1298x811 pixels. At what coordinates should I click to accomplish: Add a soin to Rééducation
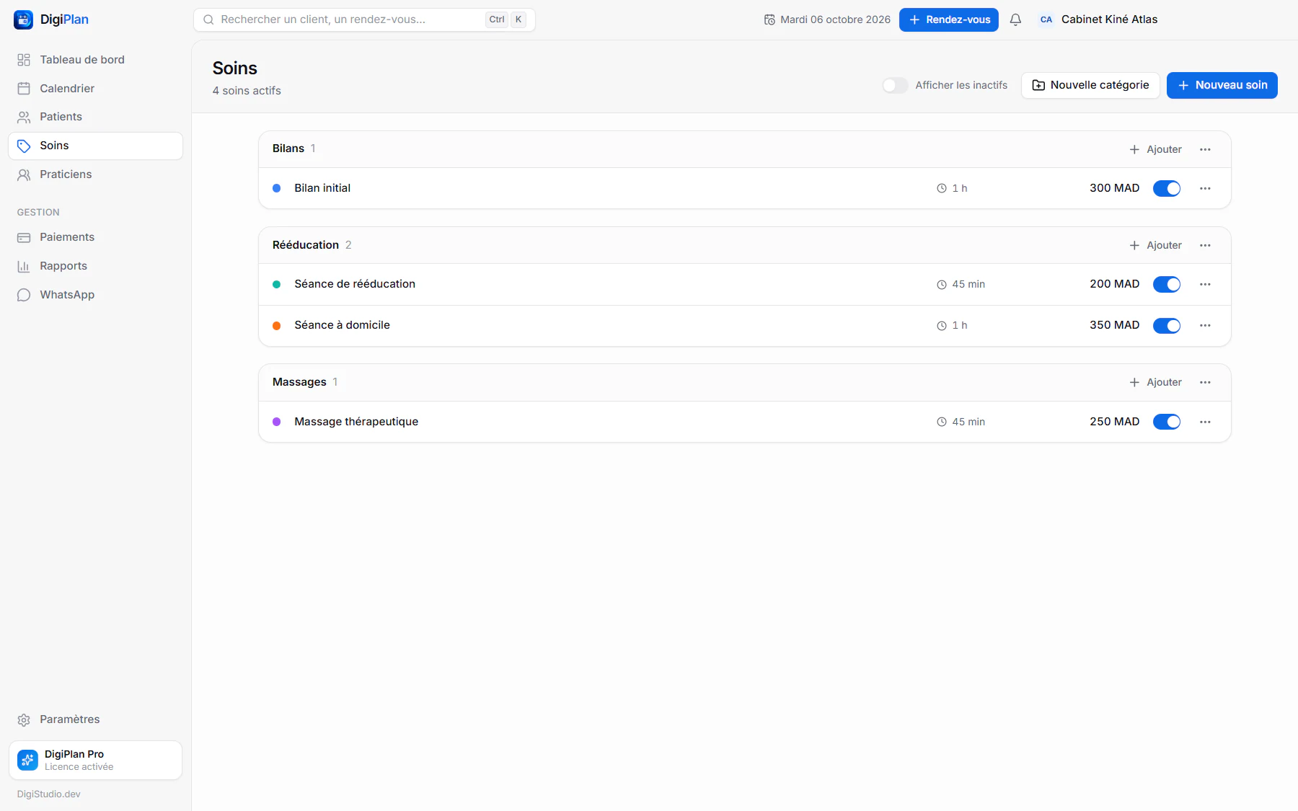[1155, 245]
